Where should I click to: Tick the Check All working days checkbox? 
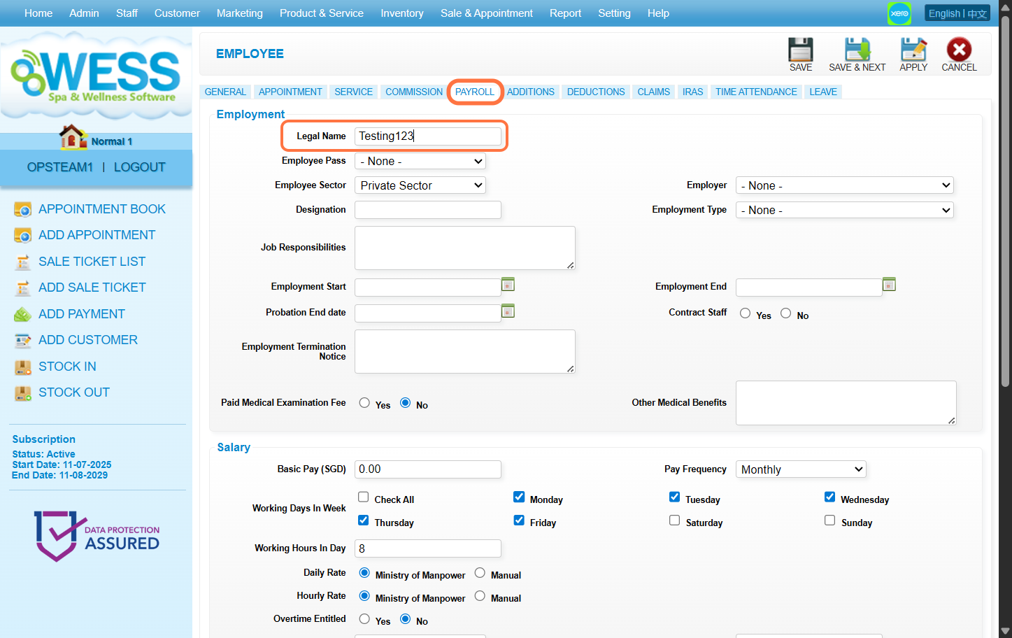(x=364, y=497)
